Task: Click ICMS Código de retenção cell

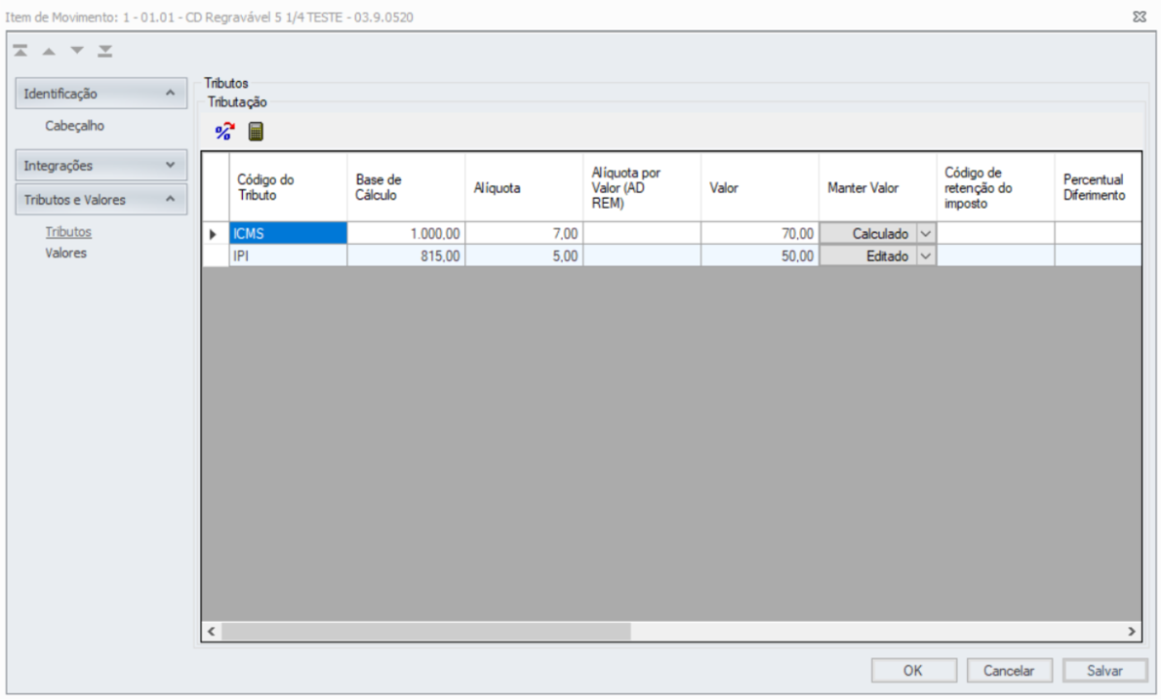Action: (x=996, y=234)
